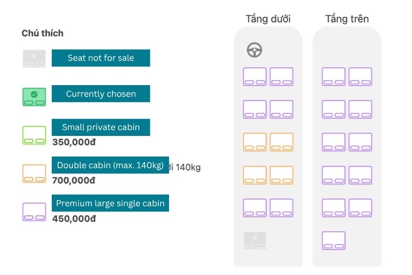
Task: Select first-row left cabin on upper deck
Action: click(333, 77)
